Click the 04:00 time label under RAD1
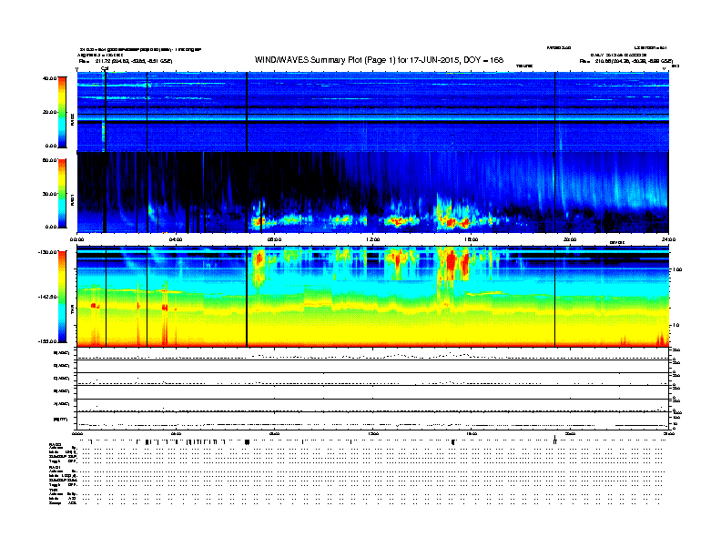Image resolution: width=721 pixels, height=557 pixels. click(x=177, y=239)
